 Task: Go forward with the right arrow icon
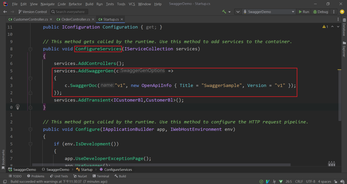(x=13, y=12)
